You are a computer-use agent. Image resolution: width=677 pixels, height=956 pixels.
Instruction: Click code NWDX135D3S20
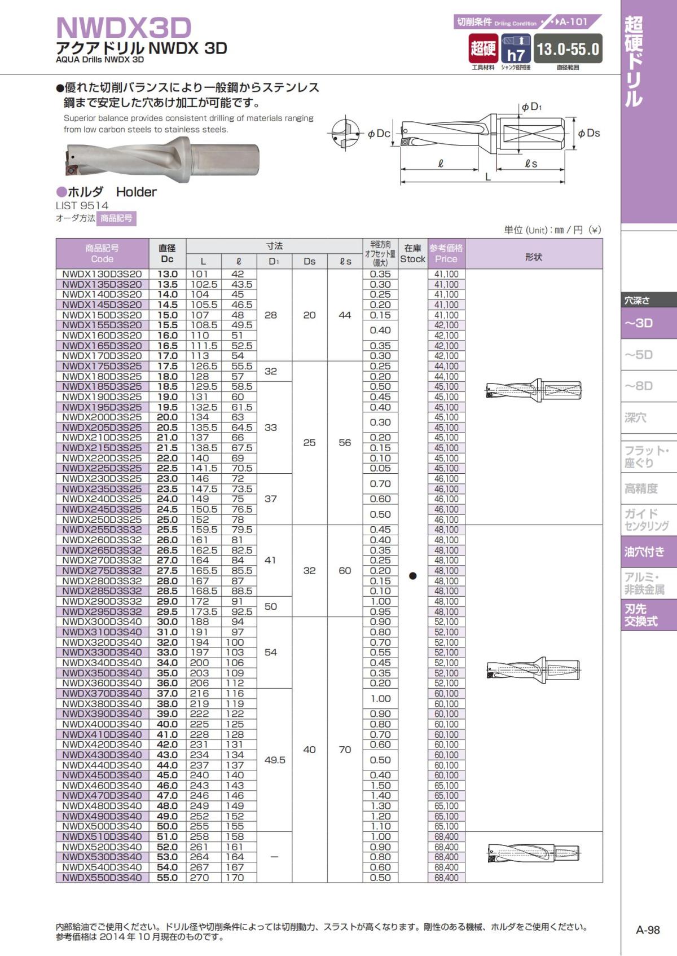point(102,284)
